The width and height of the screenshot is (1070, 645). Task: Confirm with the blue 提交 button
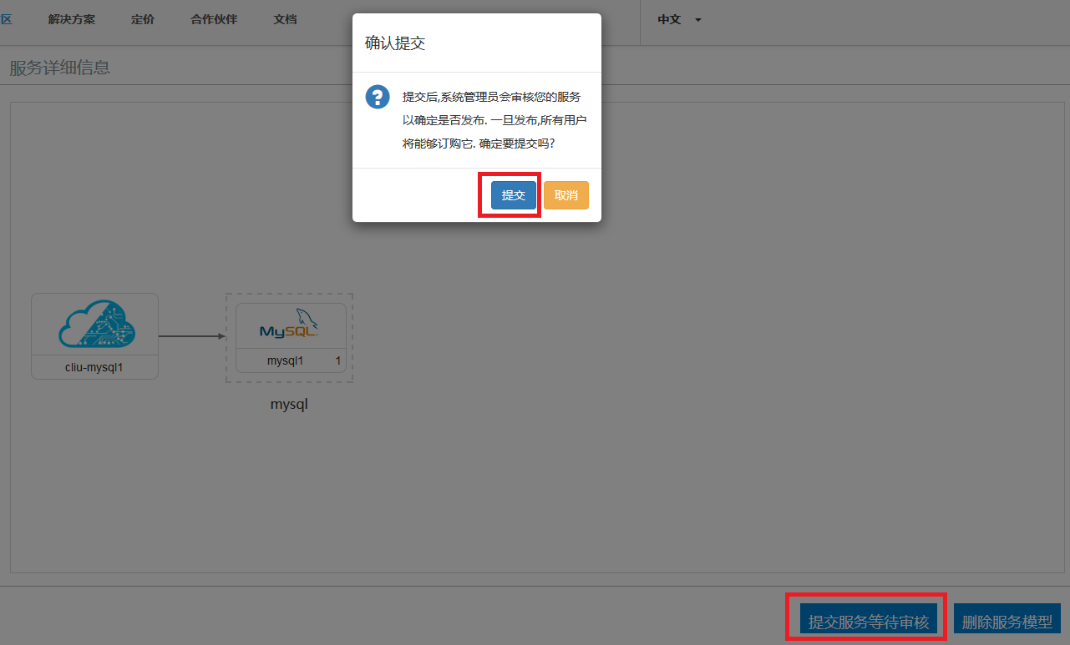click(x=514, y=195)
